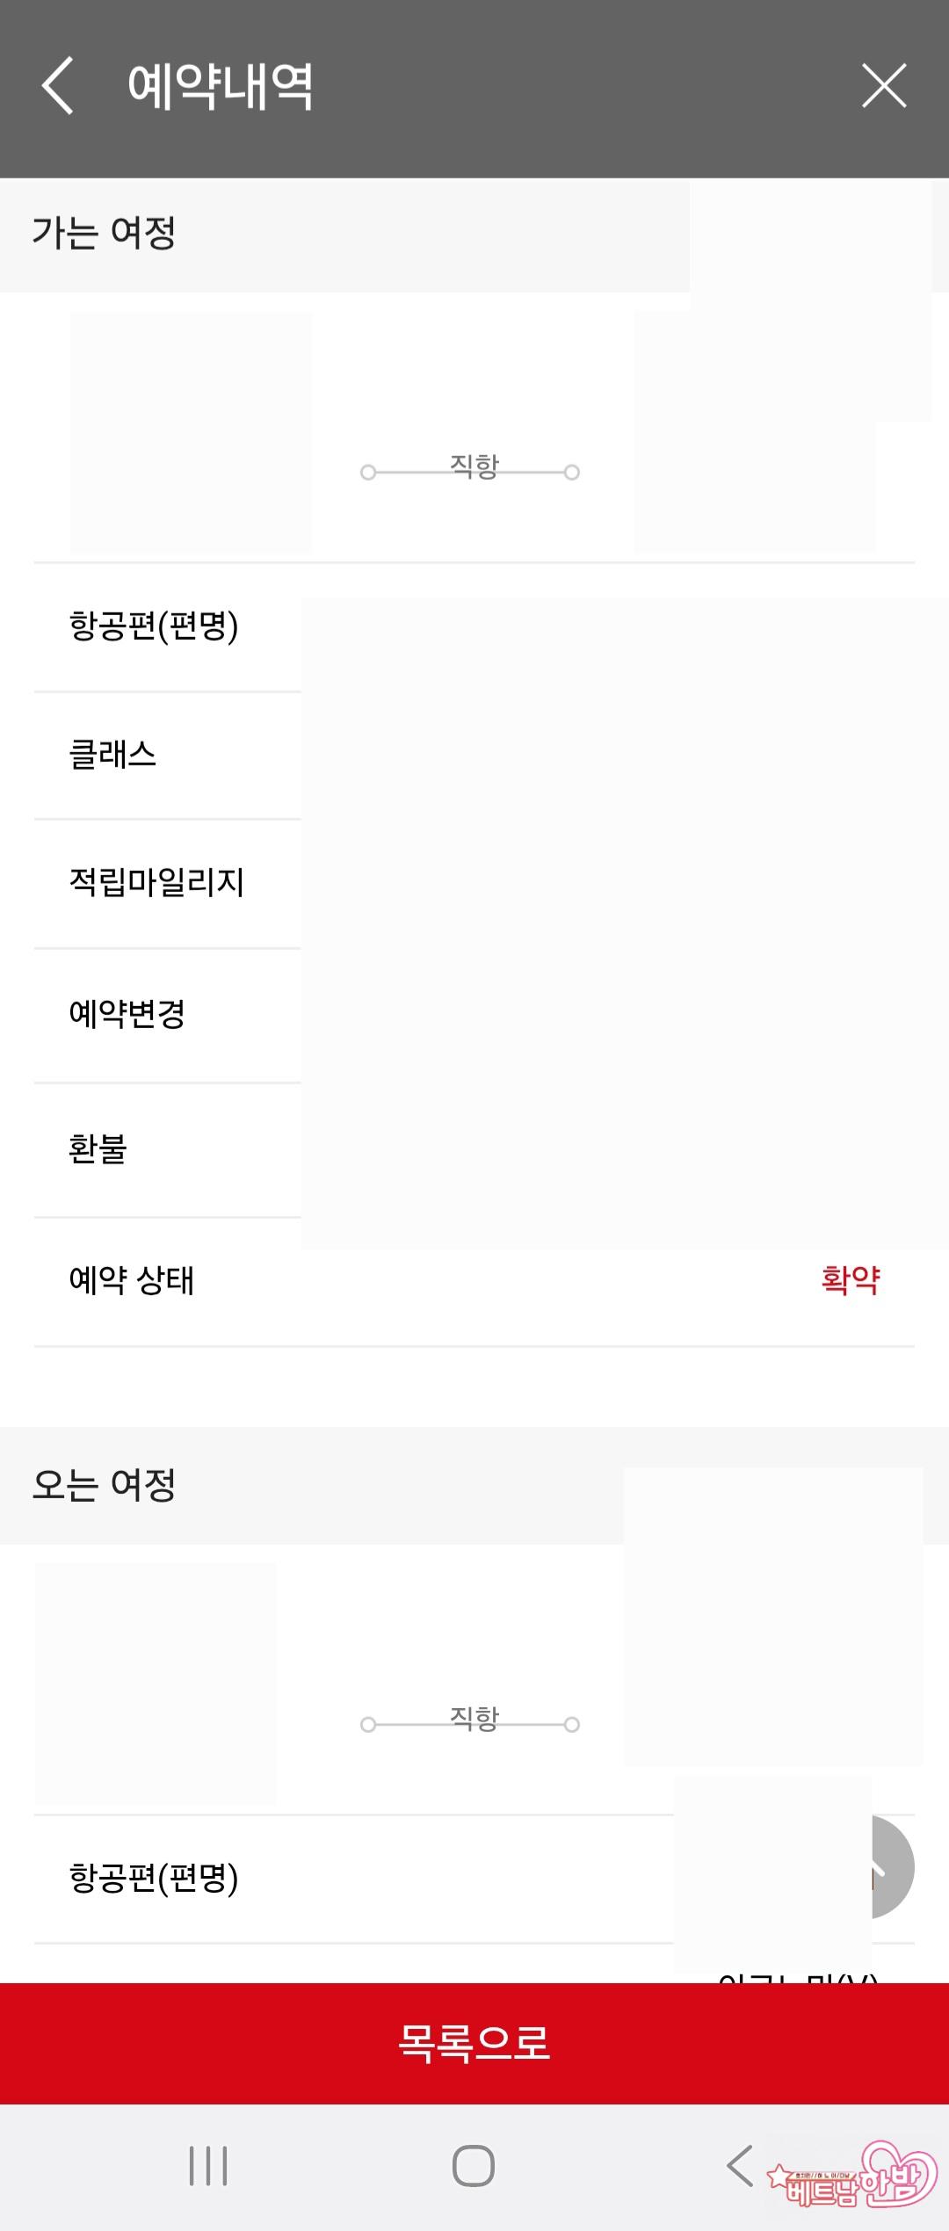Tap the 적립마일리지 row label

[156, 882]
